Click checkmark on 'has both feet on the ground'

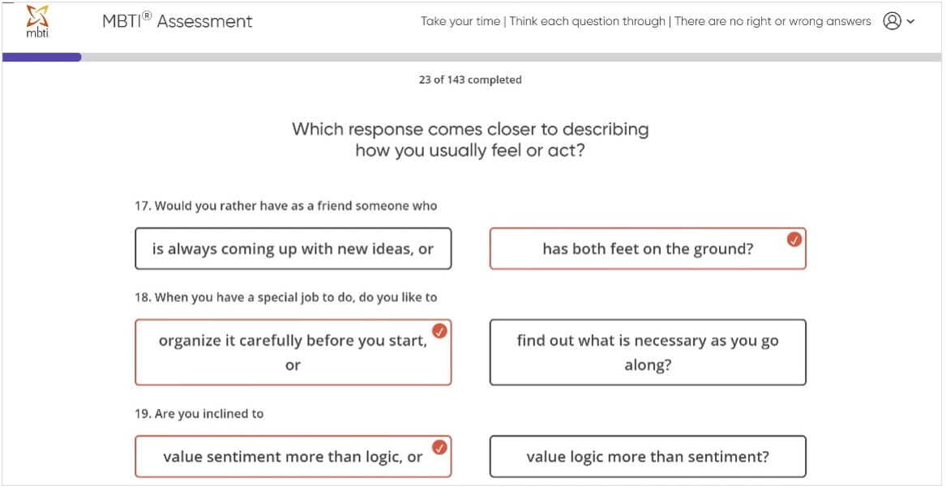tap(795, 239)
